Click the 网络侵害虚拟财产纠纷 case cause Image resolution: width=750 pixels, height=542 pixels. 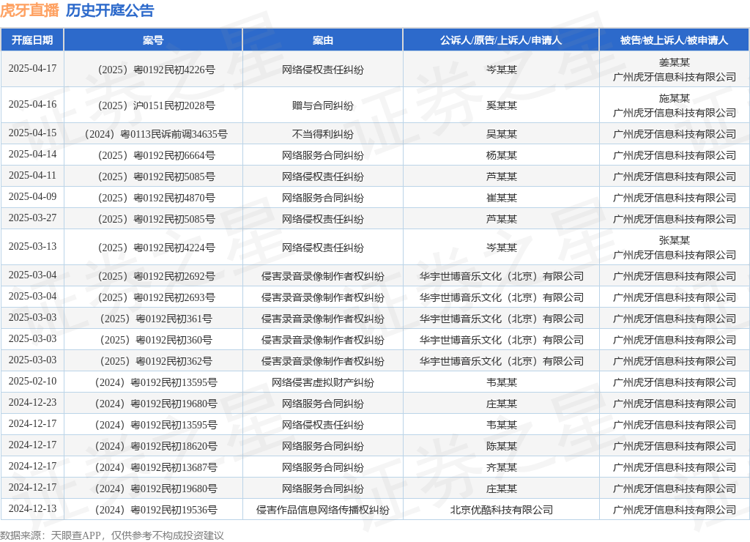(323, 383)
